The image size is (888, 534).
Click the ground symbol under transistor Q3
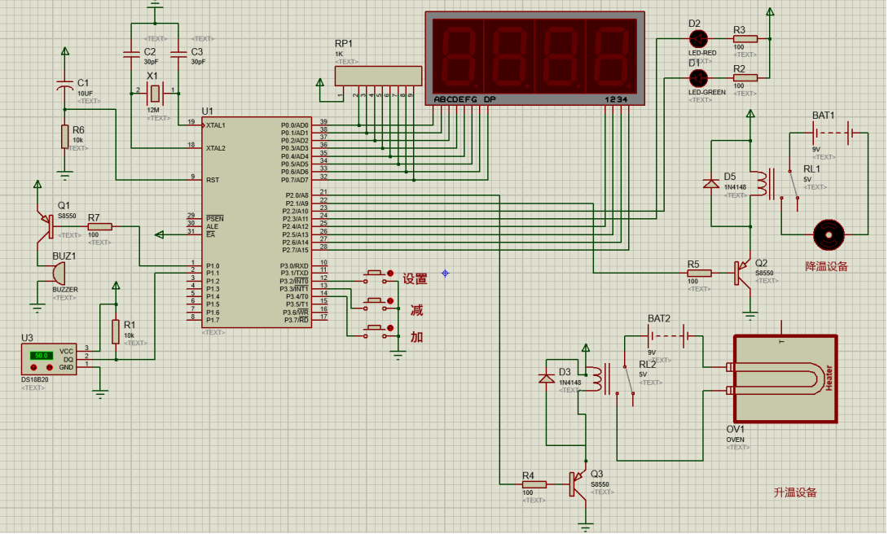586,527
